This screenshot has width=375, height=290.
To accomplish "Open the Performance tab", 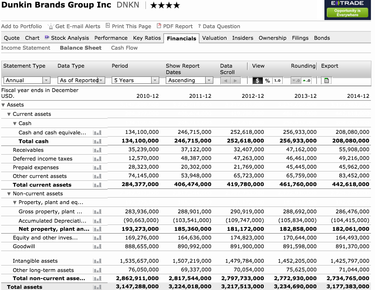I will pyautogui.click(x=111, y=38).
